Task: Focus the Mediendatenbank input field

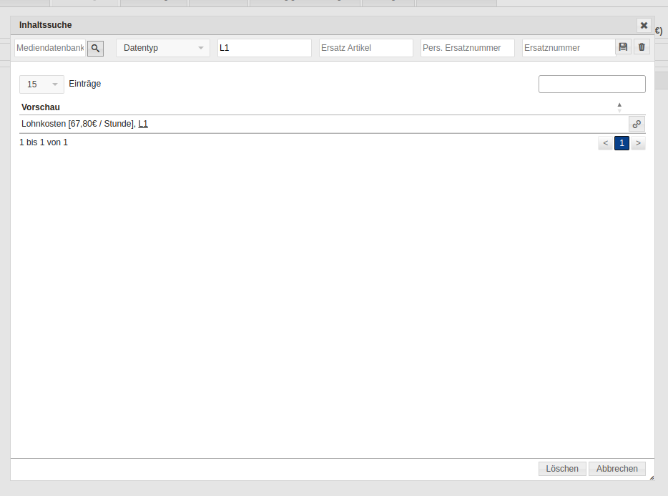Action: point(49,48)
